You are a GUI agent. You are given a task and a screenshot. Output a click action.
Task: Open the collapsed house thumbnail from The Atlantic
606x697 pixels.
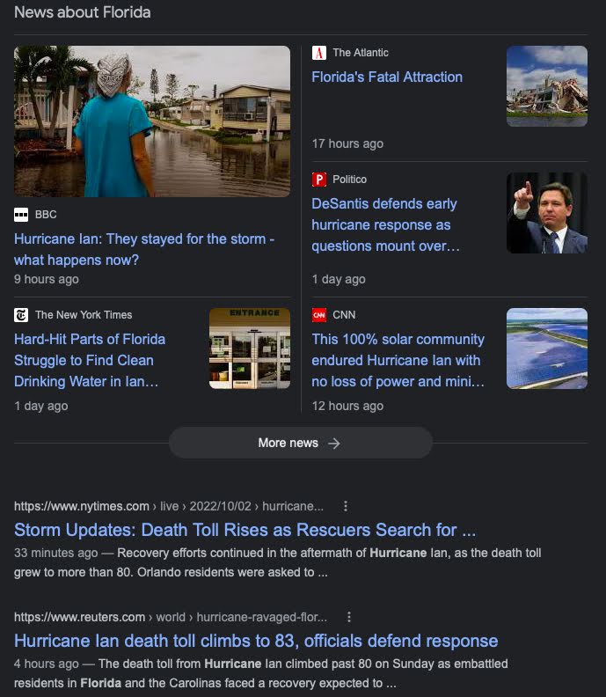pyautogui.click(x=547, y=86)
